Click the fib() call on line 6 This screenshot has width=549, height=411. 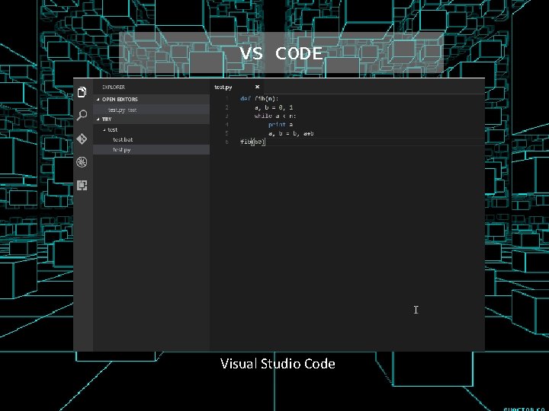point(253,142)
